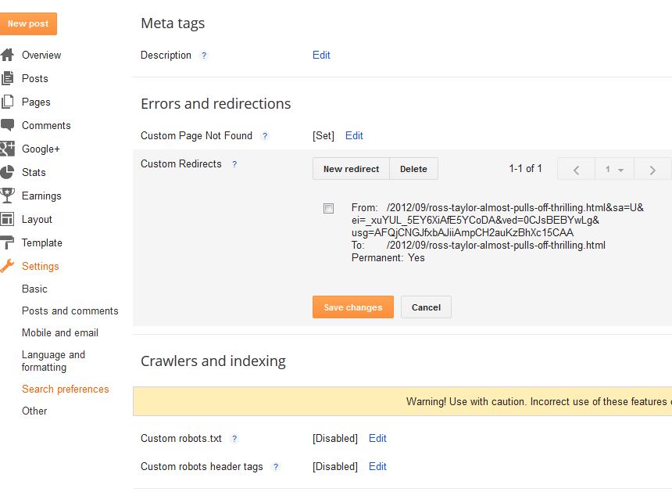Viewport: 672px width, 499px height.
Task: Click help icon next to Custom Redirects
Action: click(x=234, y=164)
